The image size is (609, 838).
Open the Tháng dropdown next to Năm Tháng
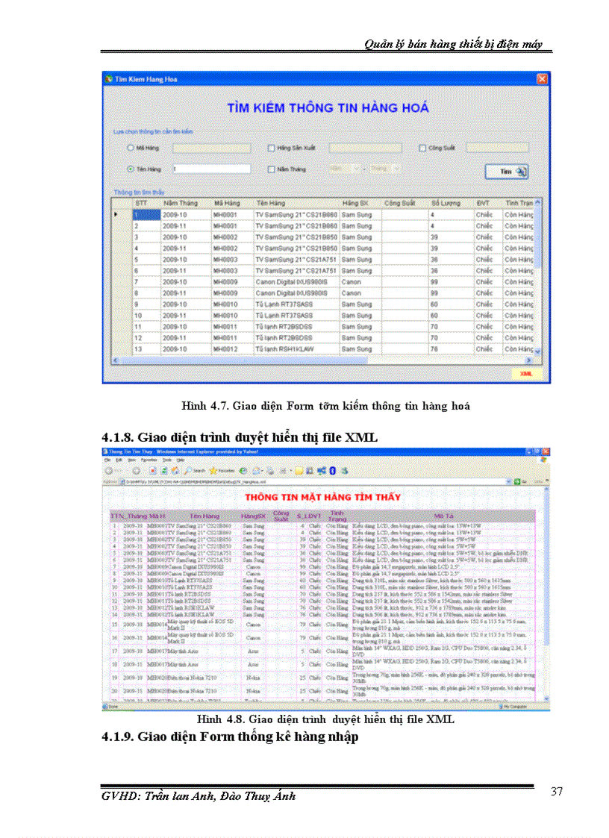[396, 169]
